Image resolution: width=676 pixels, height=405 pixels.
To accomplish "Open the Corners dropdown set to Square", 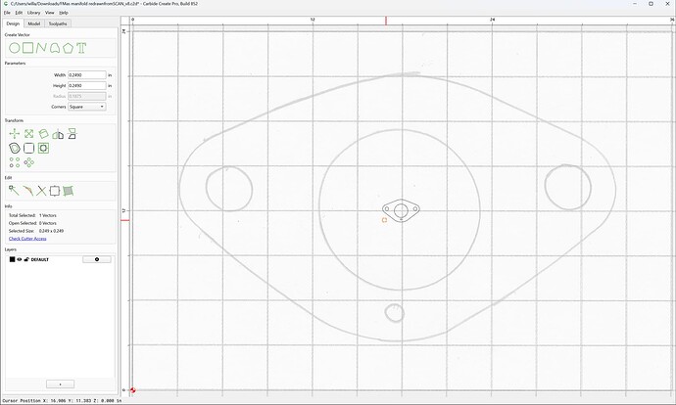I will [86, 107].
